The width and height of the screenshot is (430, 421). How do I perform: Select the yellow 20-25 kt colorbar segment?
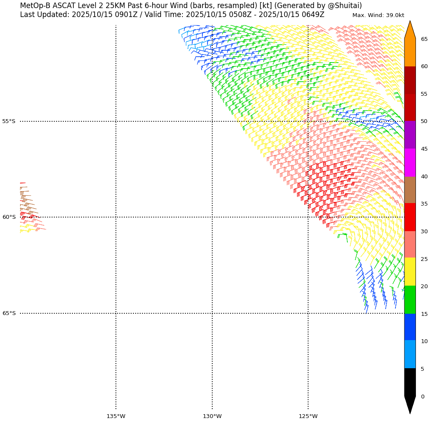click(x=410, y=272)
